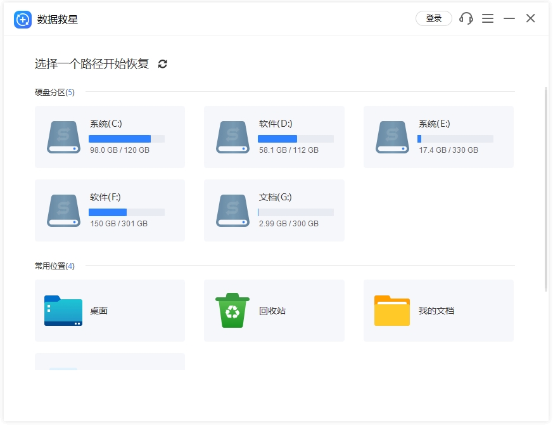The width and height of the screenshot is (553, 426).
Task: Minimize the 数据救星 window
Action: tap(509, 18)
